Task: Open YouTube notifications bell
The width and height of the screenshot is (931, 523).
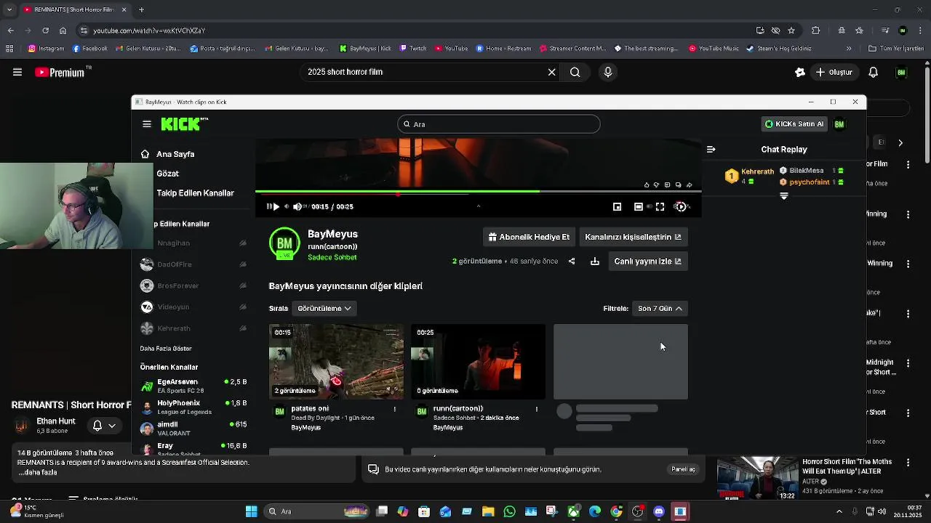Action: tap(874, 72)
